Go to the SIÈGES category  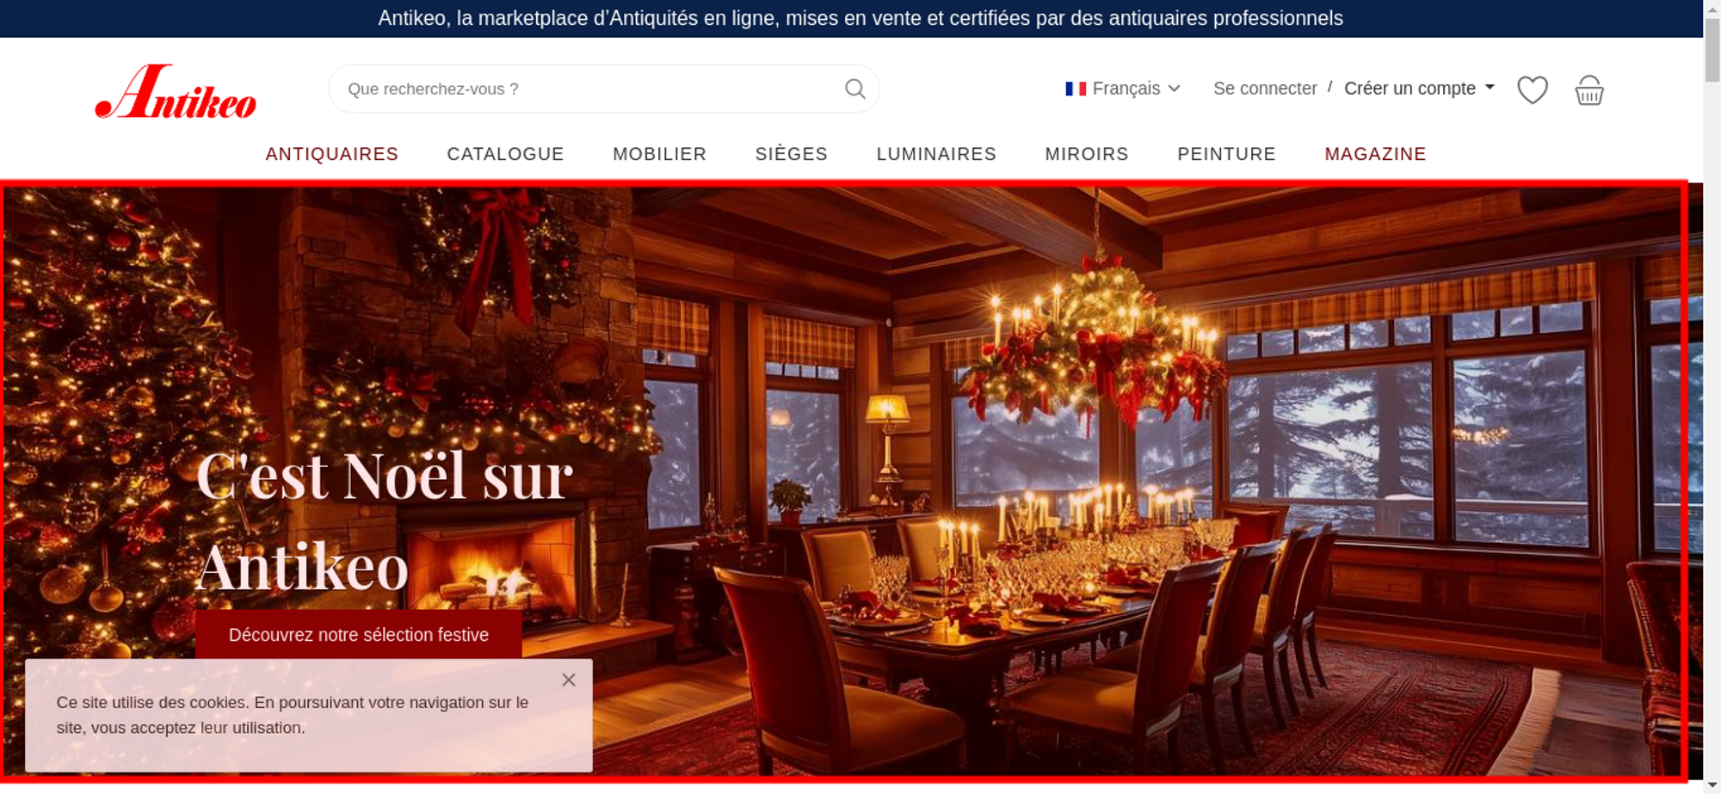coord(792,154)
